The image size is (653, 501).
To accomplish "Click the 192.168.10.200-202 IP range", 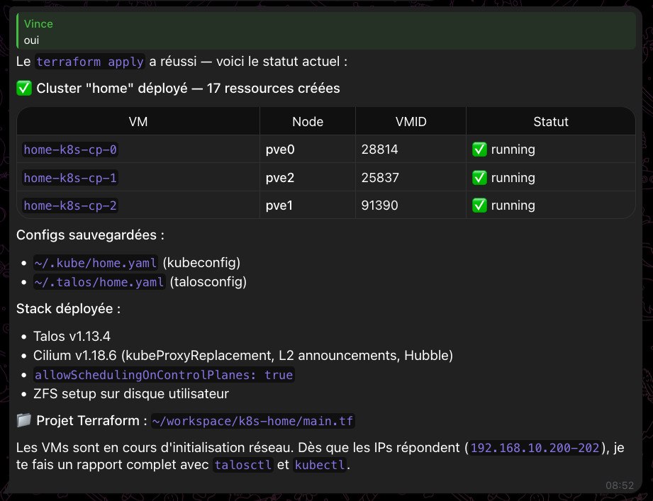I will point(535,448).
